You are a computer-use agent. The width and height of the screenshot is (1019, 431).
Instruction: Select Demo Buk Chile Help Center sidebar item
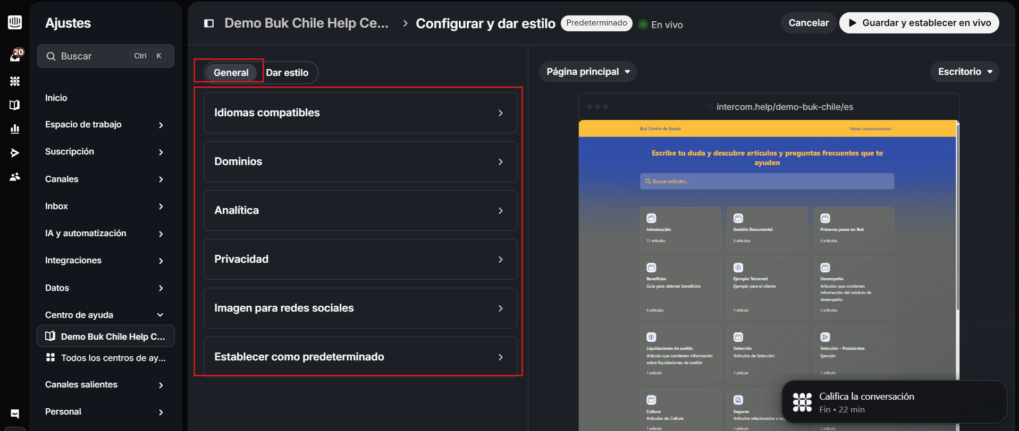tap(106, 337)
